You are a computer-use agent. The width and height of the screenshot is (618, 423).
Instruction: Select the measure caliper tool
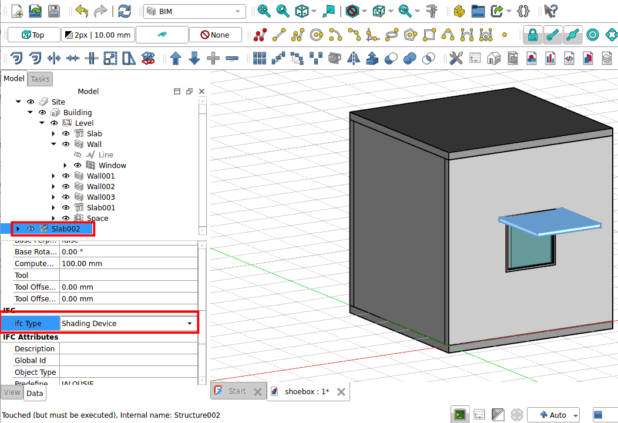point(433,11)
